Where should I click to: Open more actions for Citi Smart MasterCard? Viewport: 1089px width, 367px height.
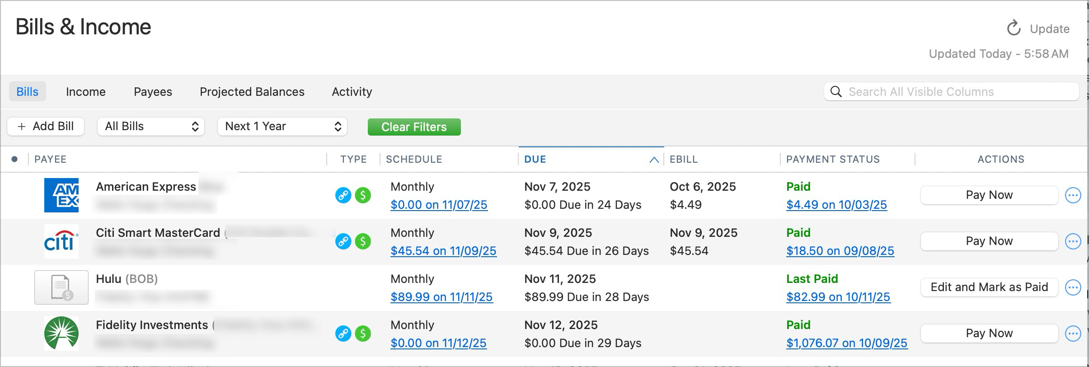click(1073, 241)
